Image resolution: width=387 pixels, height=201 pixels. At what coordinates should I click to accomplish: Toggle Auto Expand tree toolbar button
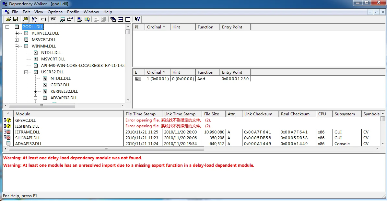click(34, 19)
